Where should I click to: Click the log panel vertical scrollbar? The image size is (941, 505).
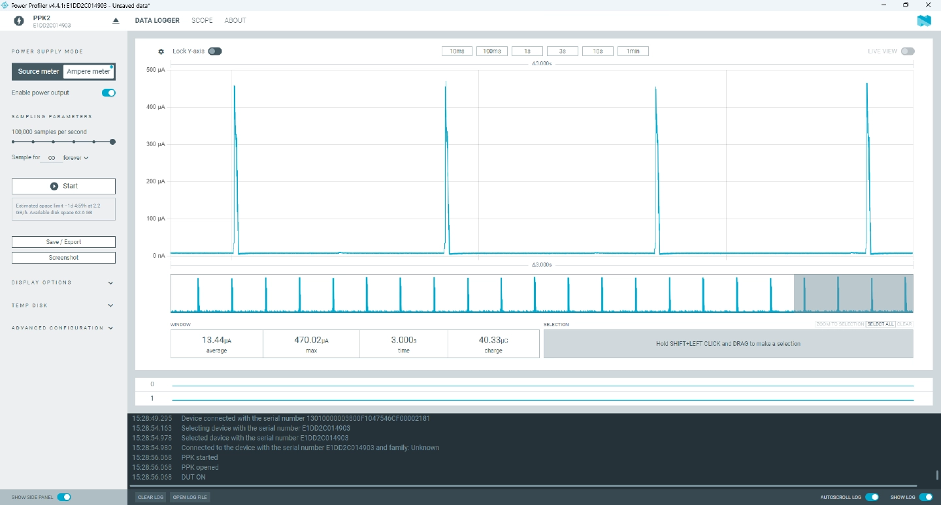[937, 475]
